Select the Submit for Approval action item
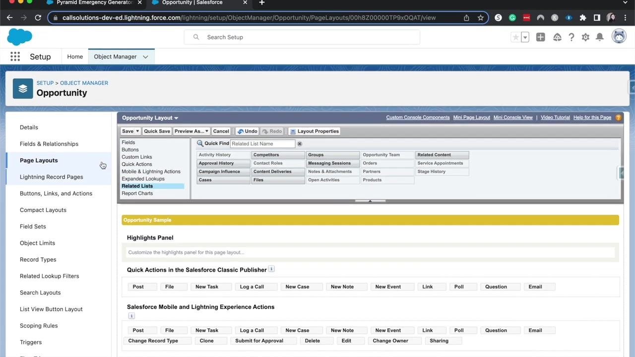 (263, 341)
